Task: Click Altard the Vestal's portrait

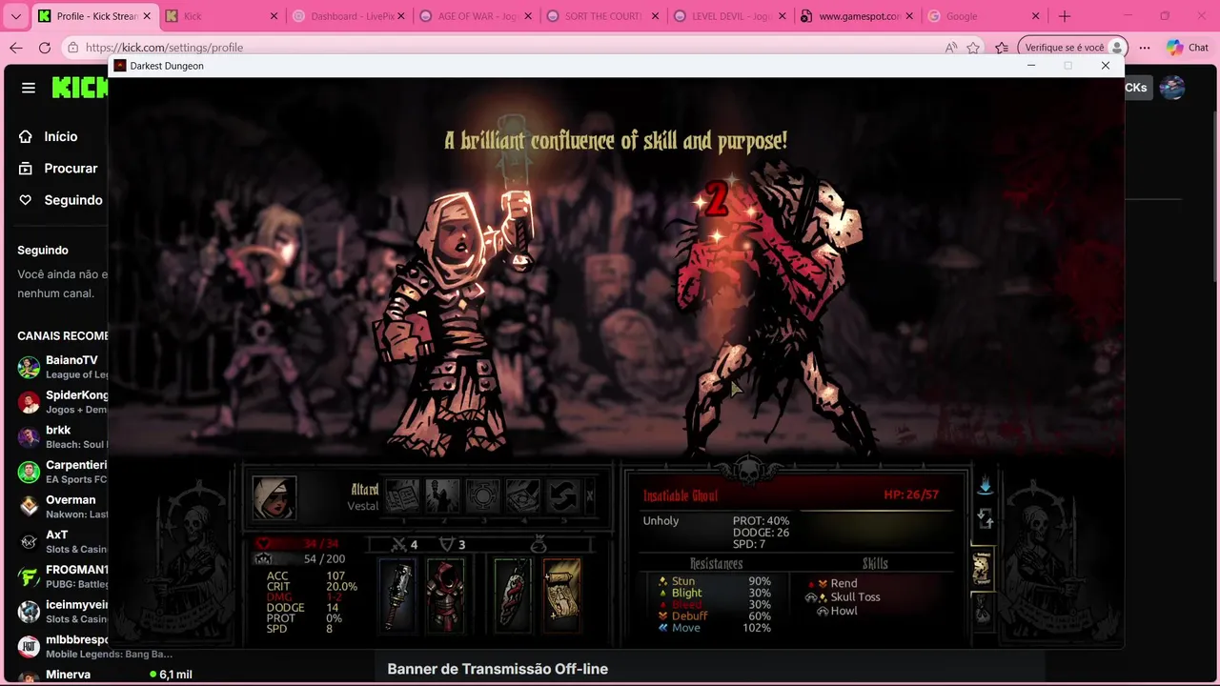Action: click(x=274, y=498)
